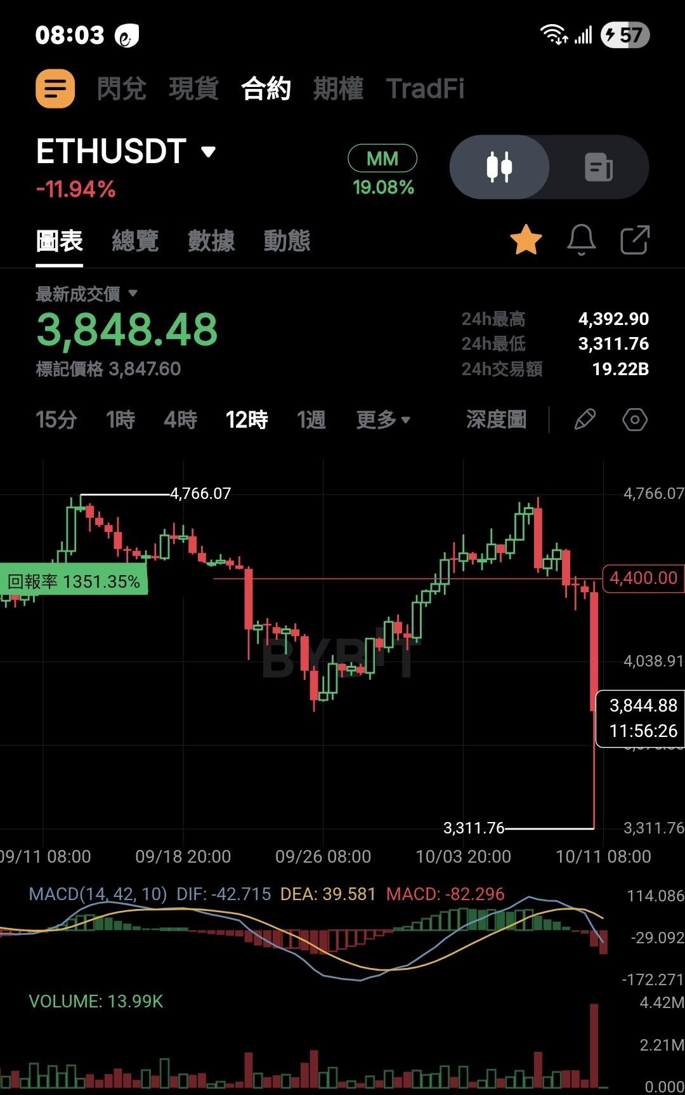The height and width of the screenshot is (1095, 685).
Task: Switch to order book trading view
Action: pos(599,167)
